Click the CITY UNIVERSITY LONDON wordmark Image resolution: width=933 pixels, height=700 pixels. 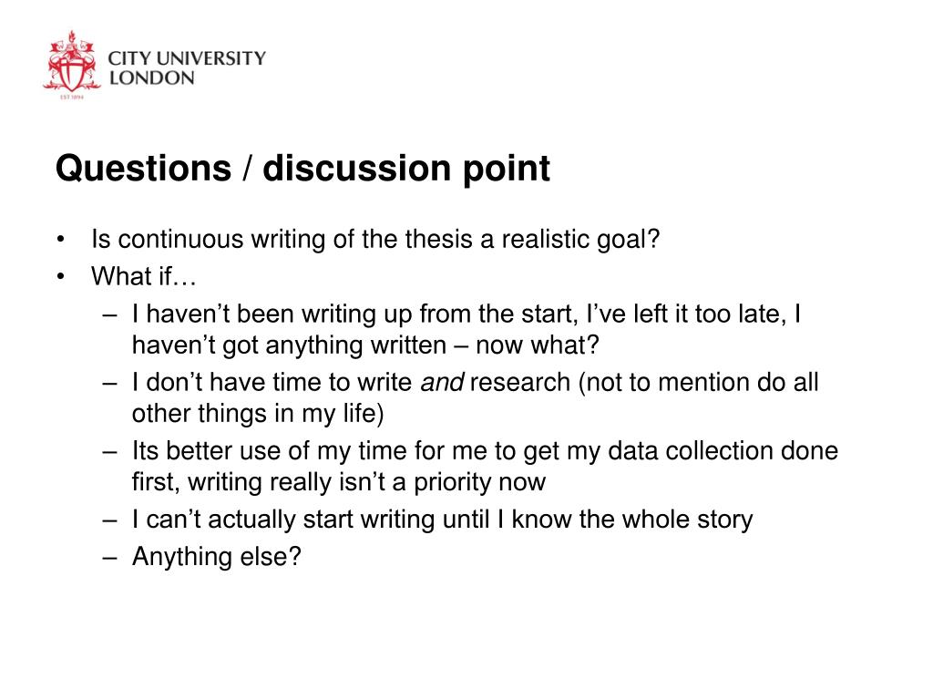pyautogui.click(x=187, y=67)
